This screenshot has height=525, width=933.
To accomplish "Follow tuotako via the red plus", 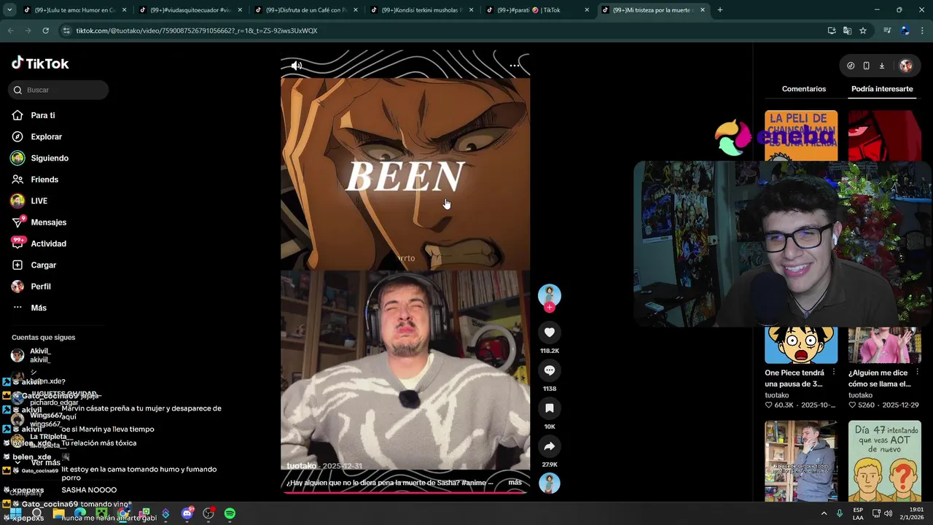I will (550, 308).
